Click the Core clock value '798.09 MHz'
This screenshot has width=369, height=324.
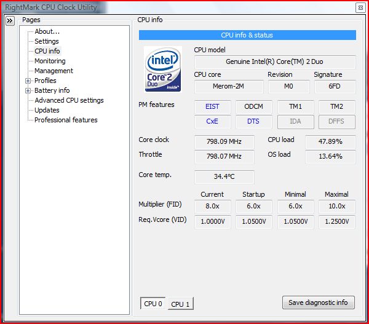[x=224, y=142]
